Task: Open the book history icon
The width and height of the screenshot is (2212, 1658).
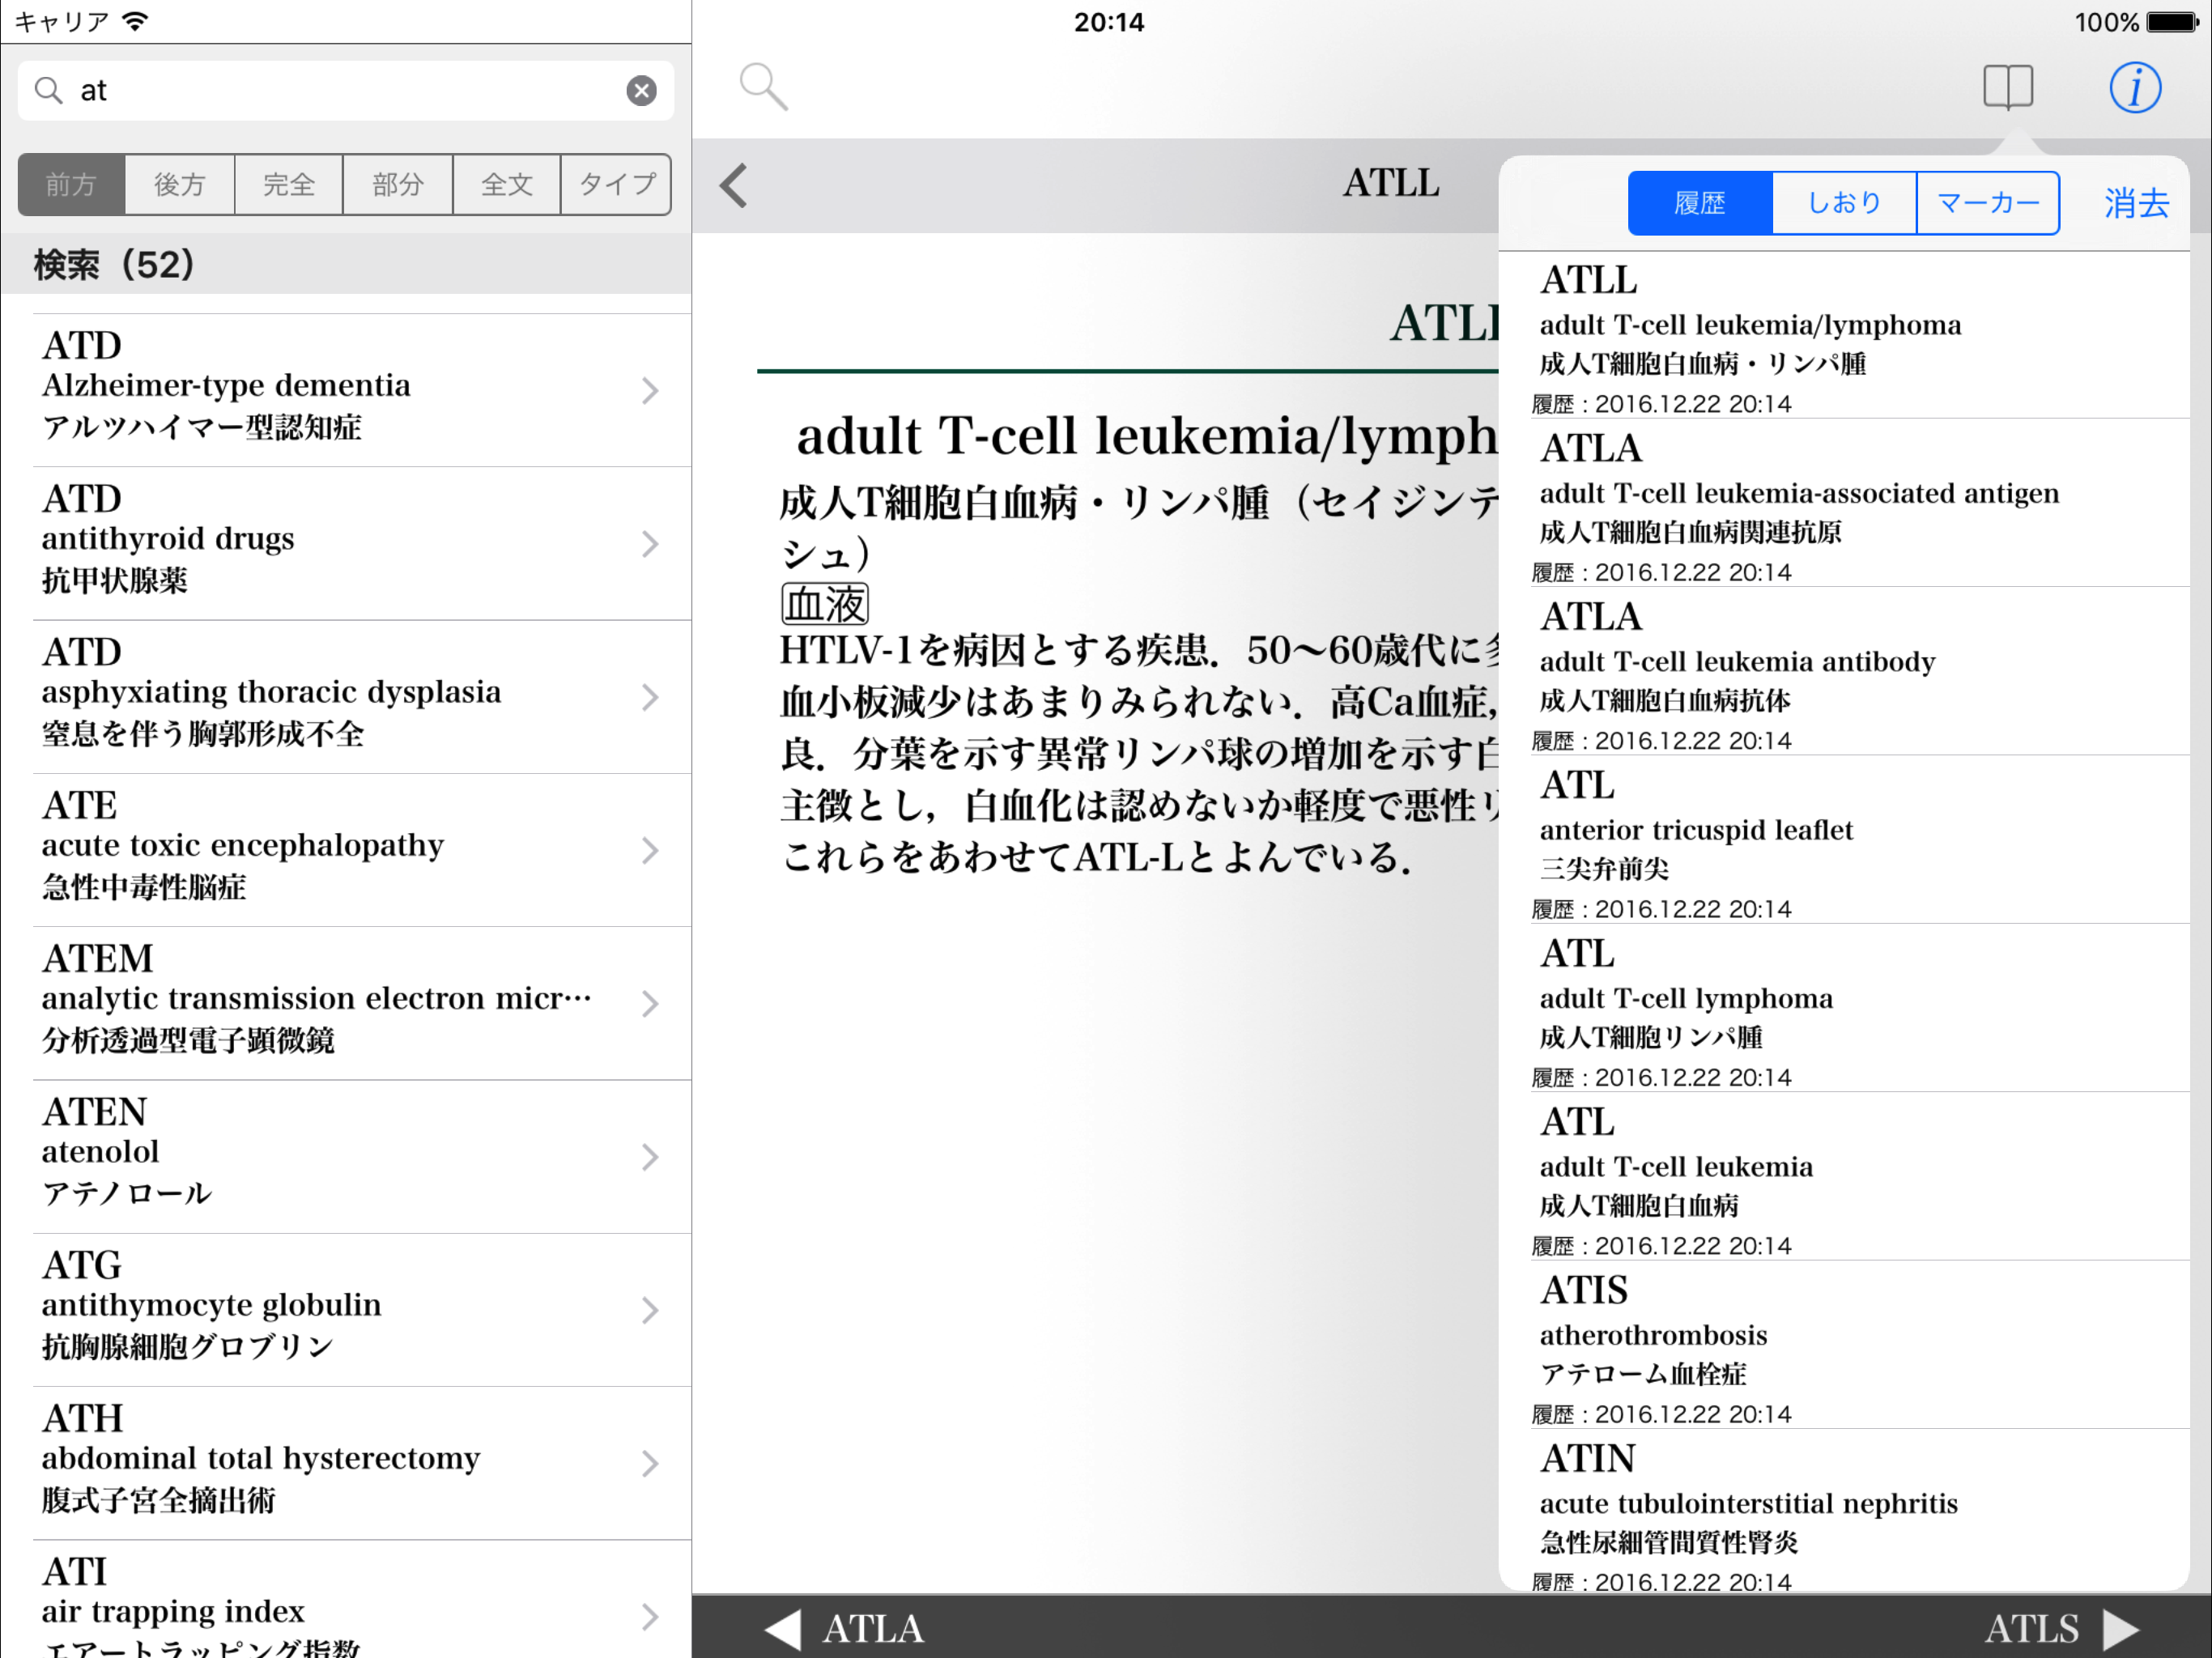Action: [2007, 87]
